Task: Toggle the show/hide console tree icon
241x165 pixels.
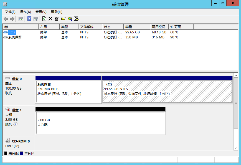Action: pos(21,19)
